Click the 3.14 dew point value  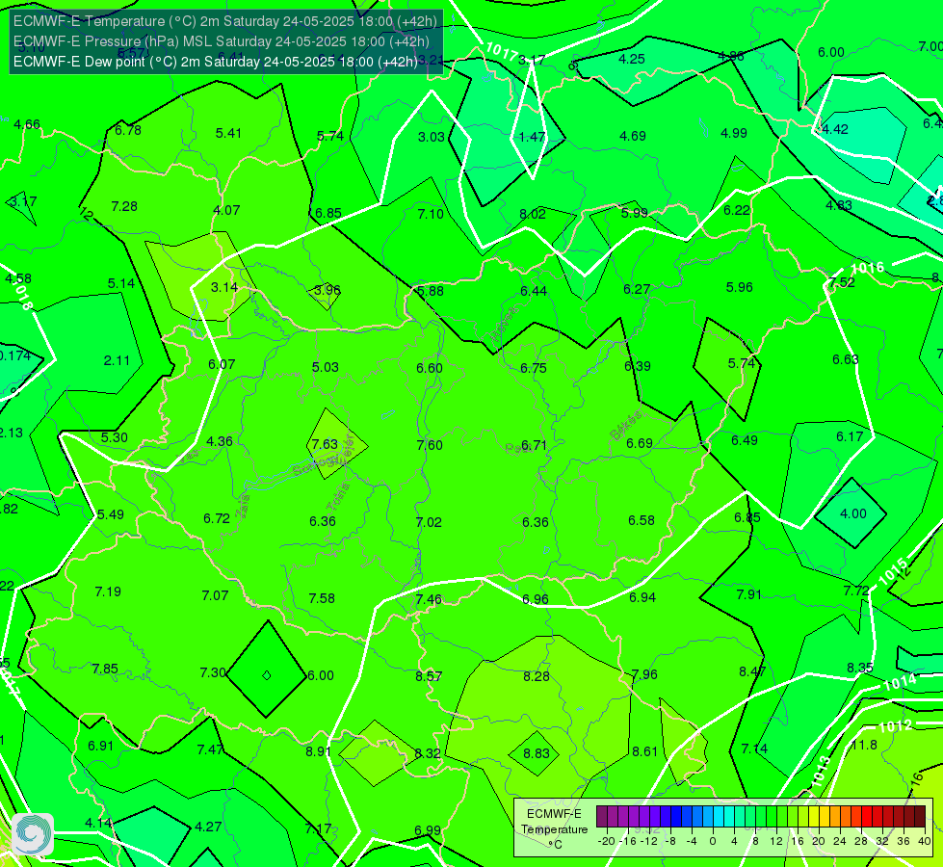[224, 288]
